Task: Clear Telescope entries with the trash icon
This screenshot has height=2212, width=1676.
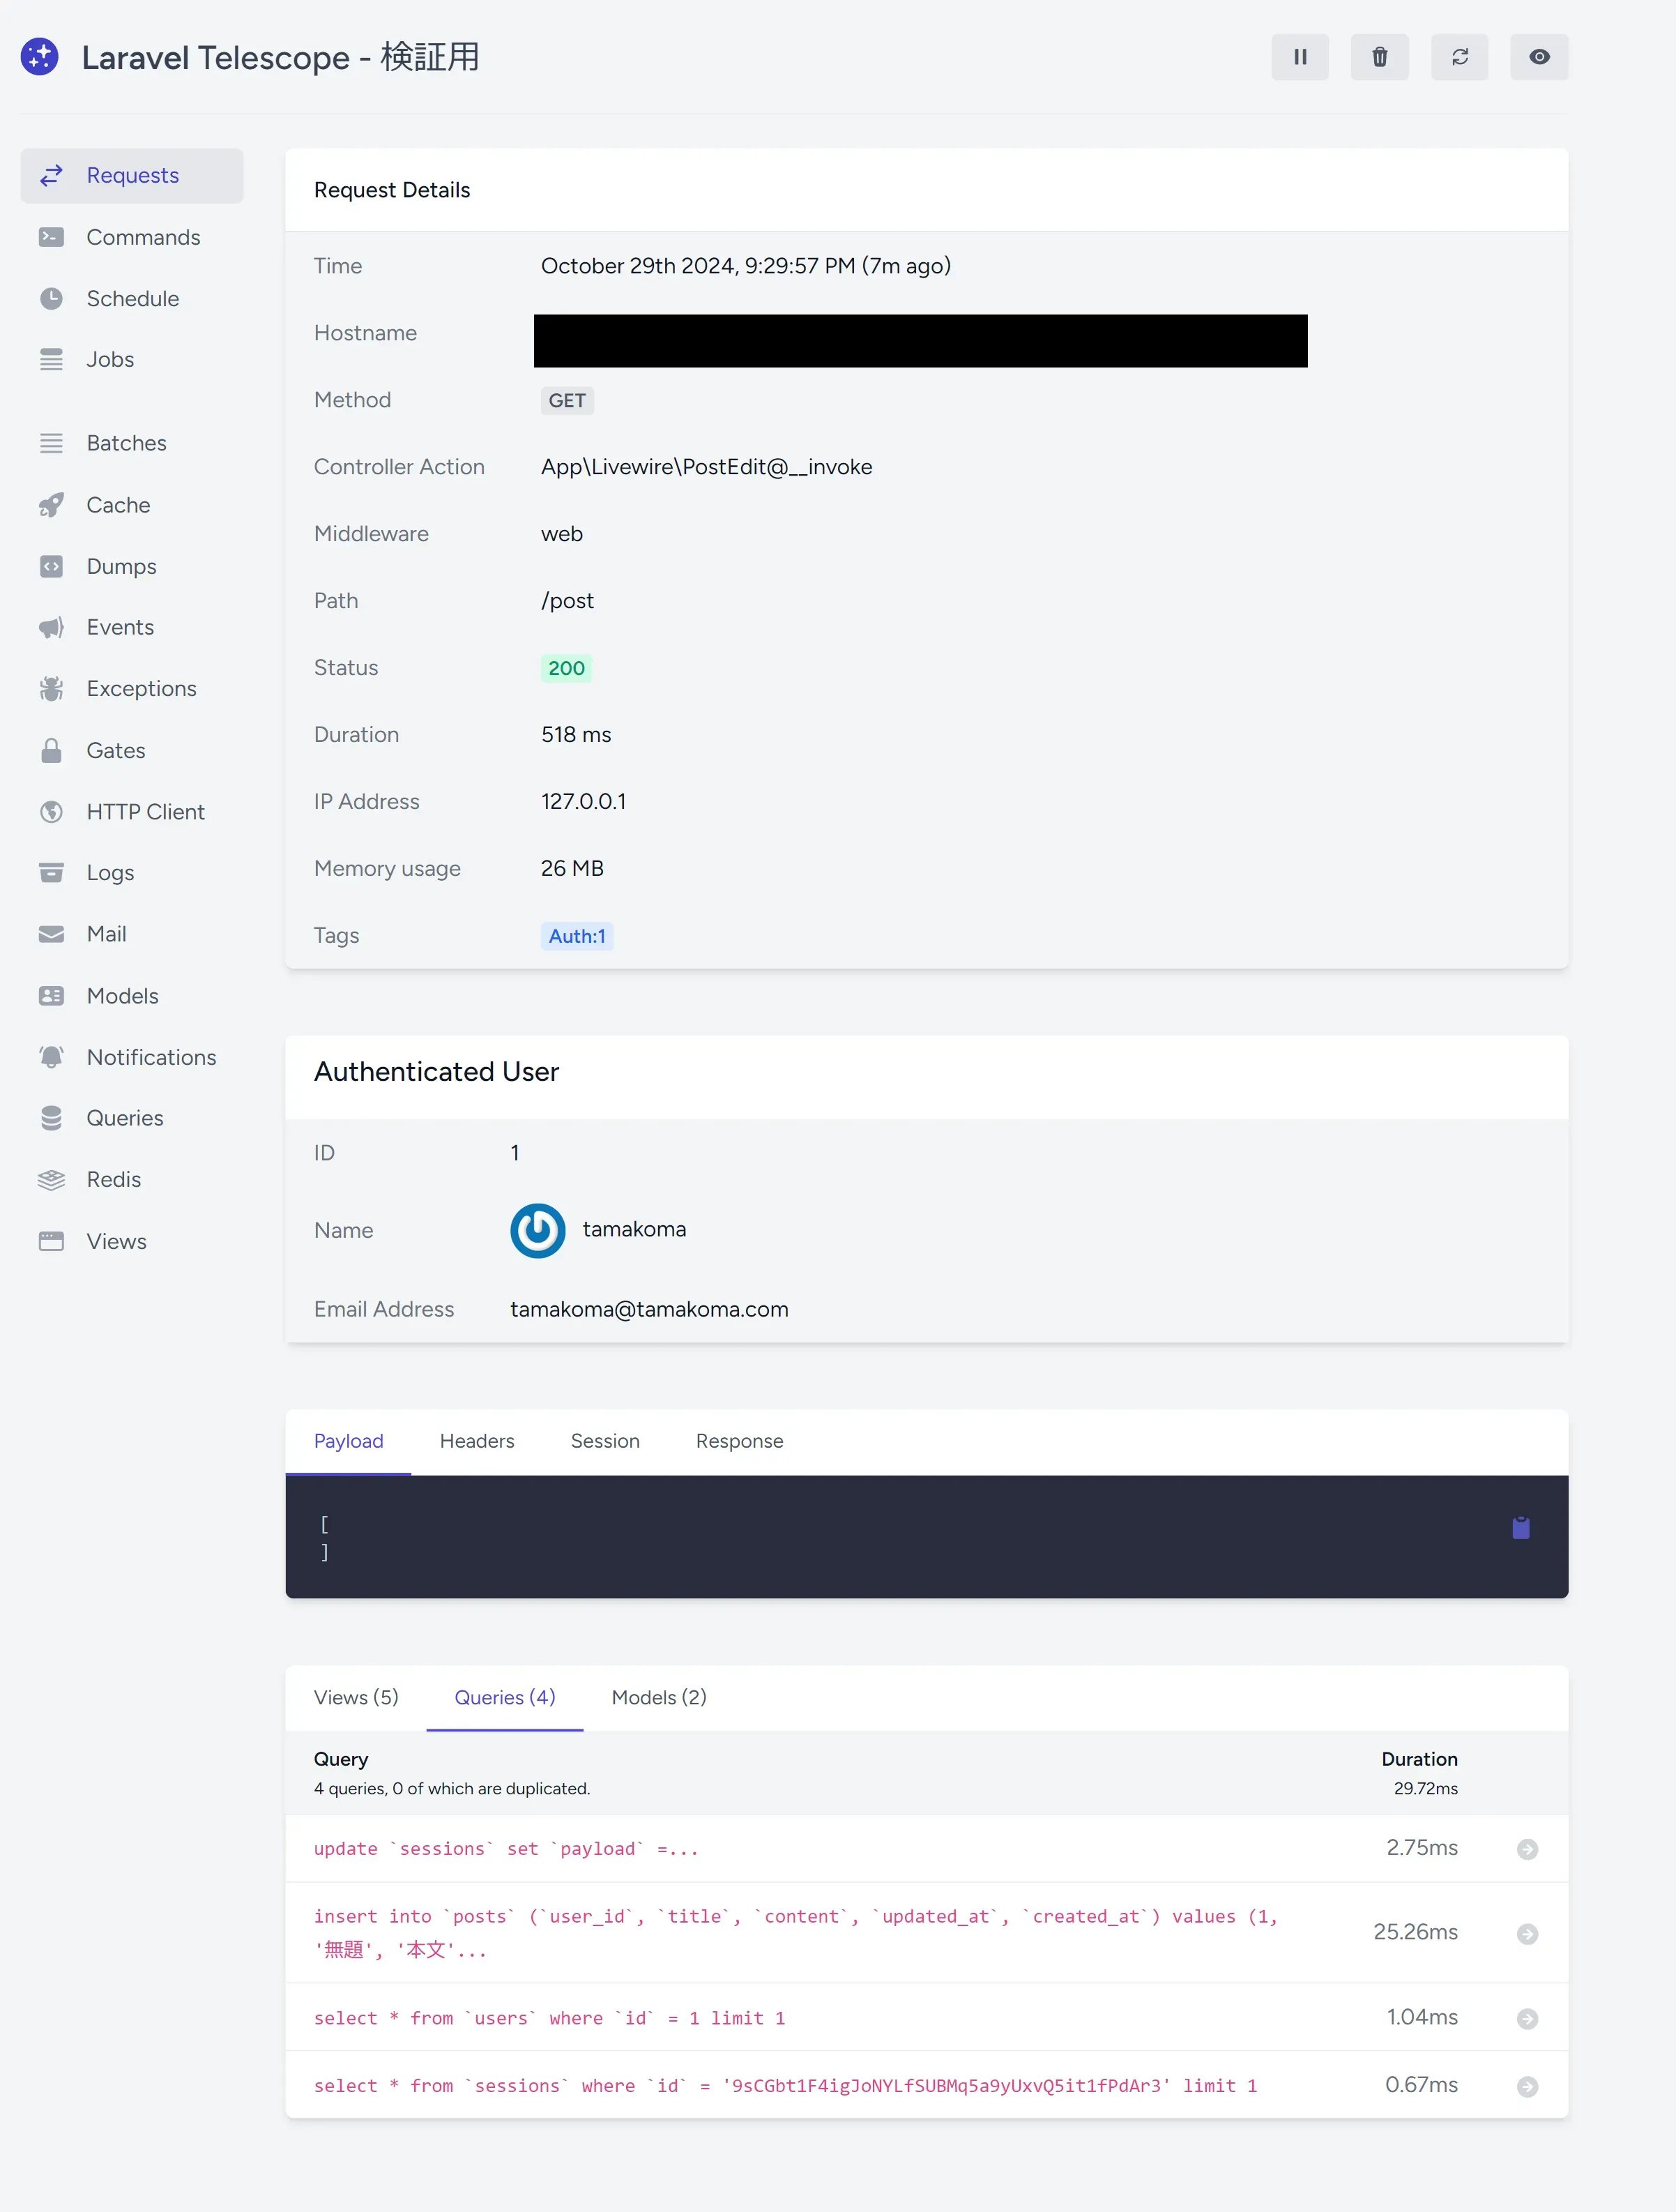Action: pos(1380,57)
